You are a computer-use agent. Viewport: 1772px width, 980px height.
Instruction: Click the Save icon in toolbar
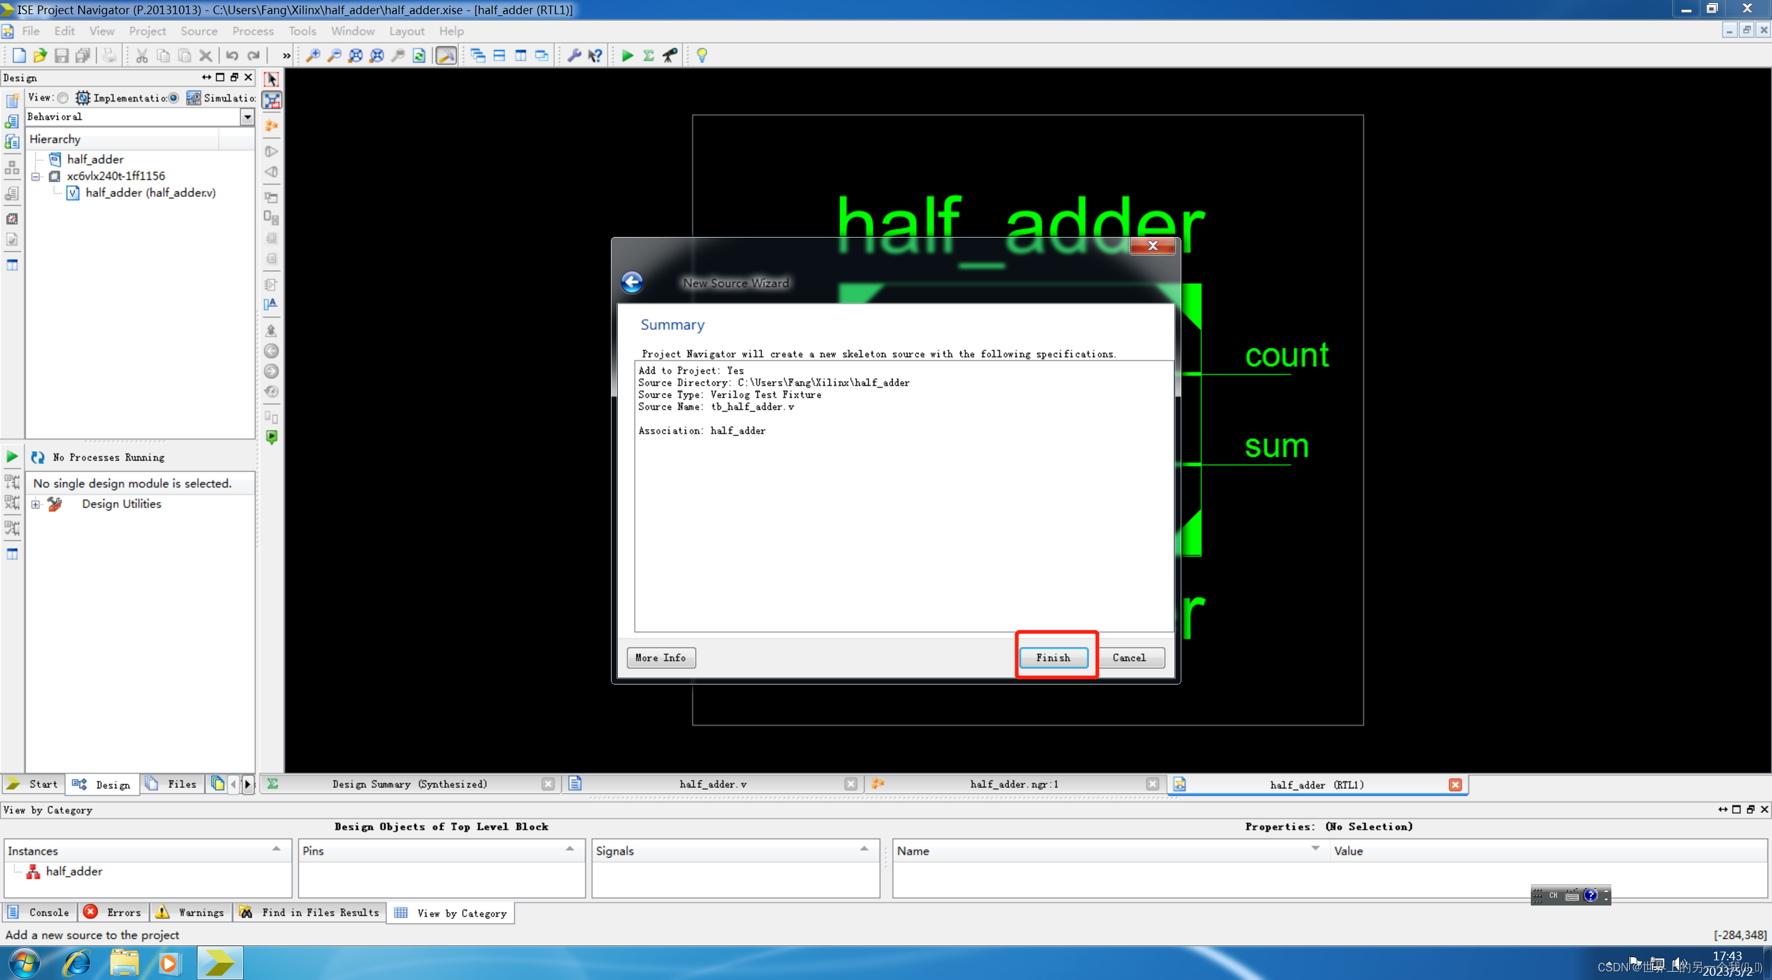pos(62,56)
